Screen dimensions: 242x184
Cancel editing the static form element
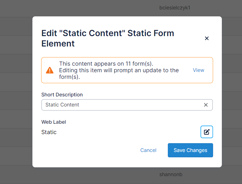click(148, 150)
